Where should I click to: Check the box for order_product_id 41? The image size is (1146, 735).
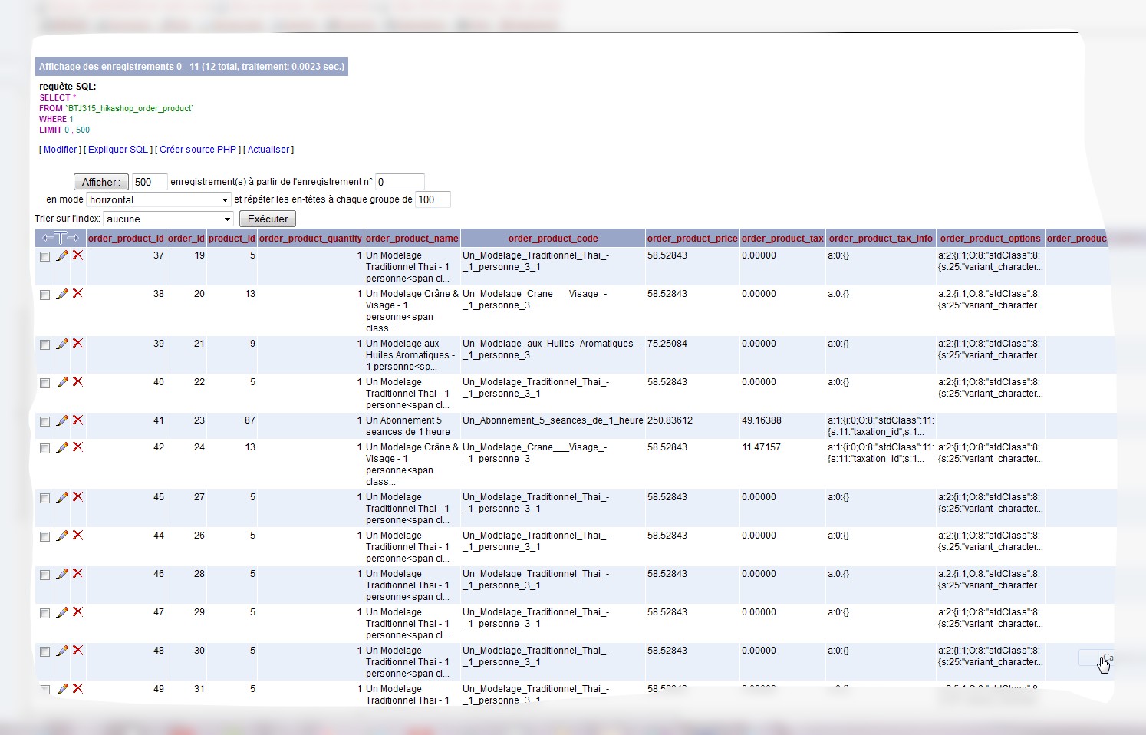44,421
